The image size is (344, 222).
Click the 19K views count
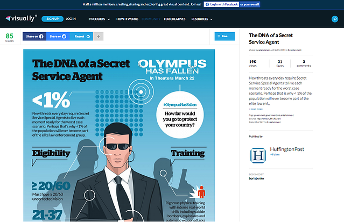click(252, 63)
